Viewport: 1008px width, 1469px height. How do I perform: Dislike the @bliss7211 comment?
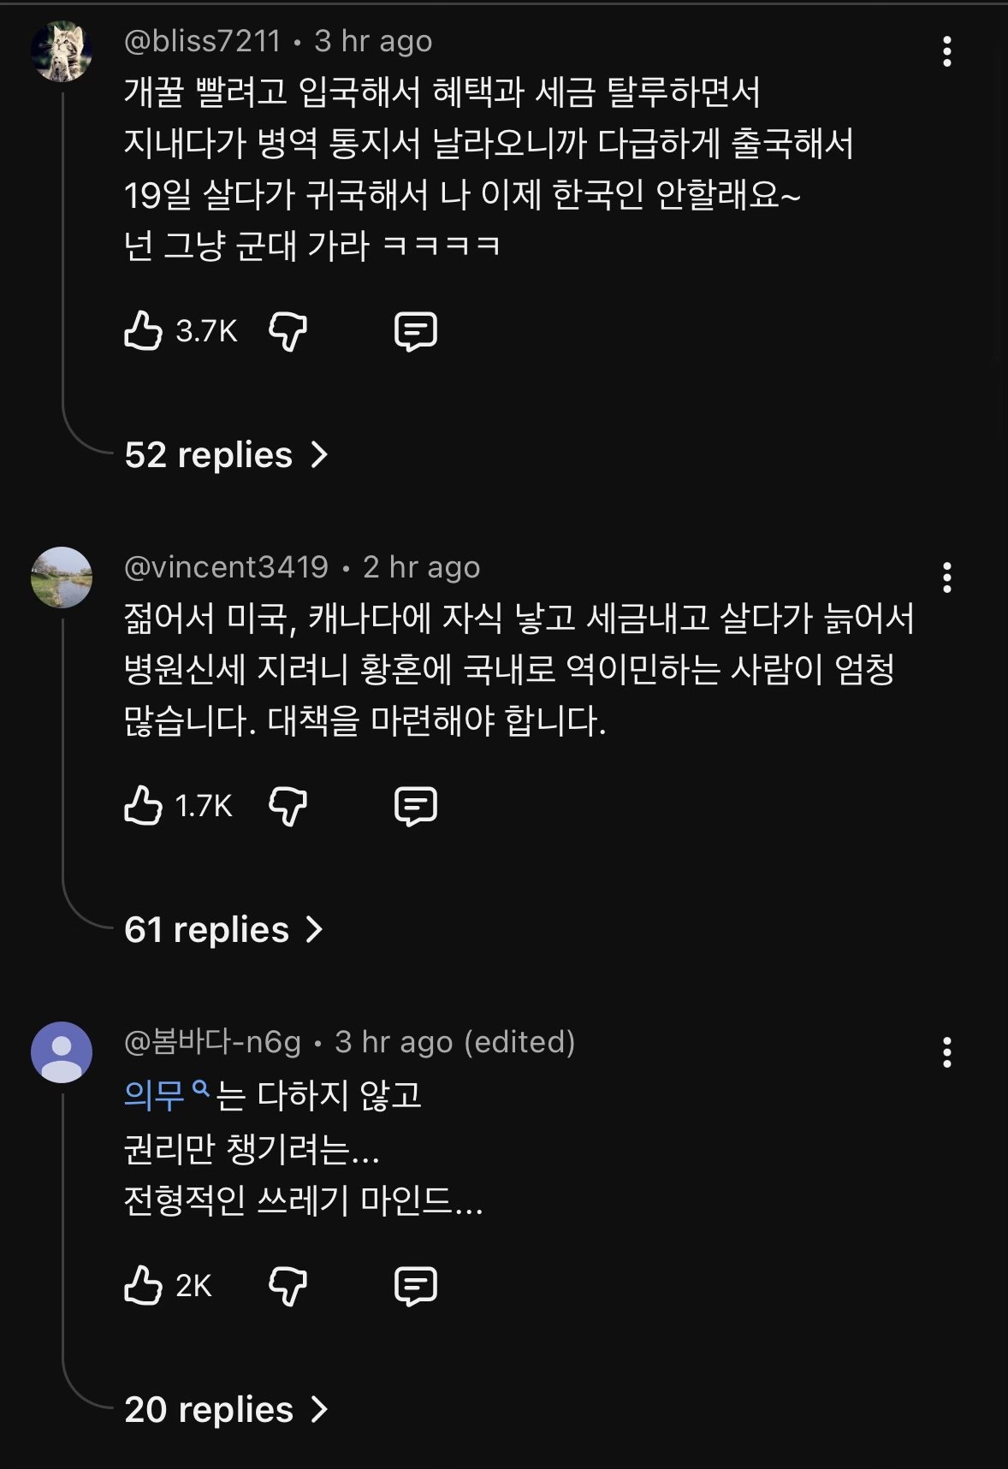click(288, 331)
